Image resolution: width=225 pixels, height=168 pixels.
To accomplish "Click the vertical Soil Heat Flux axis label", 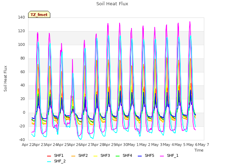I will point(5,78).
